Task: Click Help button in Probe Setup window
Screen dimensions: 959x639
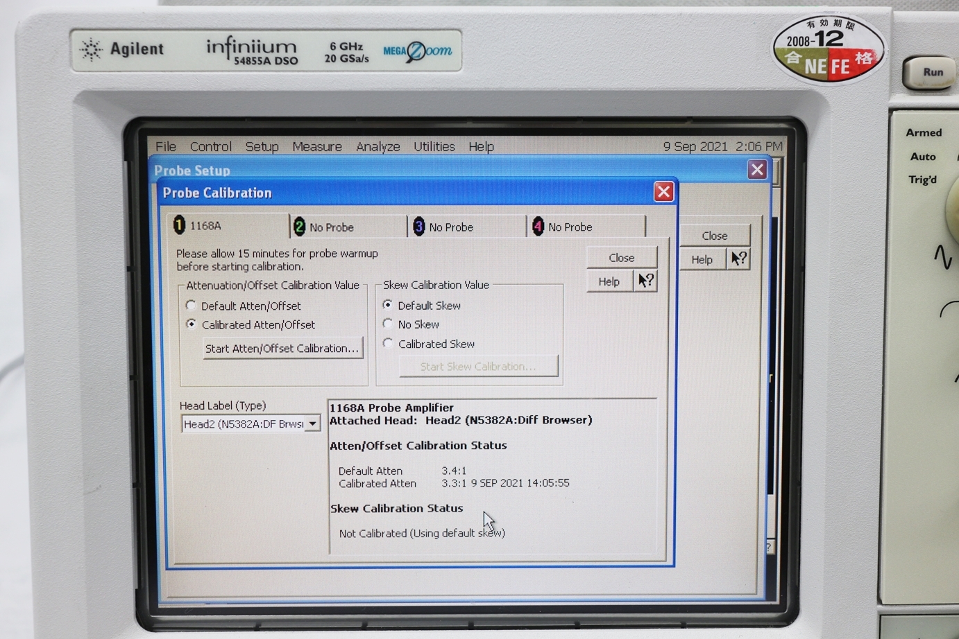Action: (x=702, y=259)
